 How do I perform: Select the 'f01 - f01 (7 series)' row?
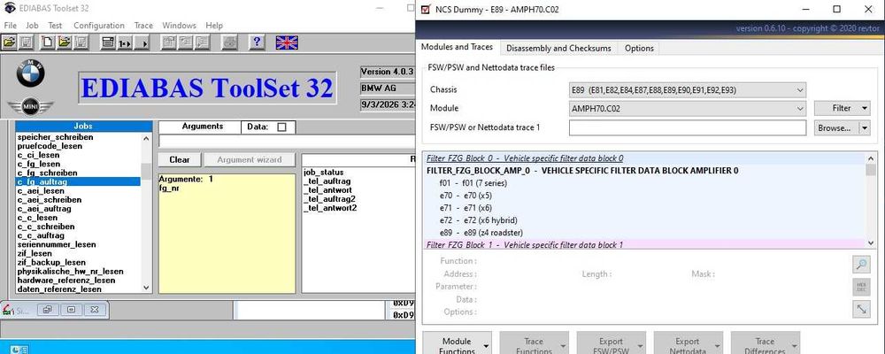(x=643, y=183)
